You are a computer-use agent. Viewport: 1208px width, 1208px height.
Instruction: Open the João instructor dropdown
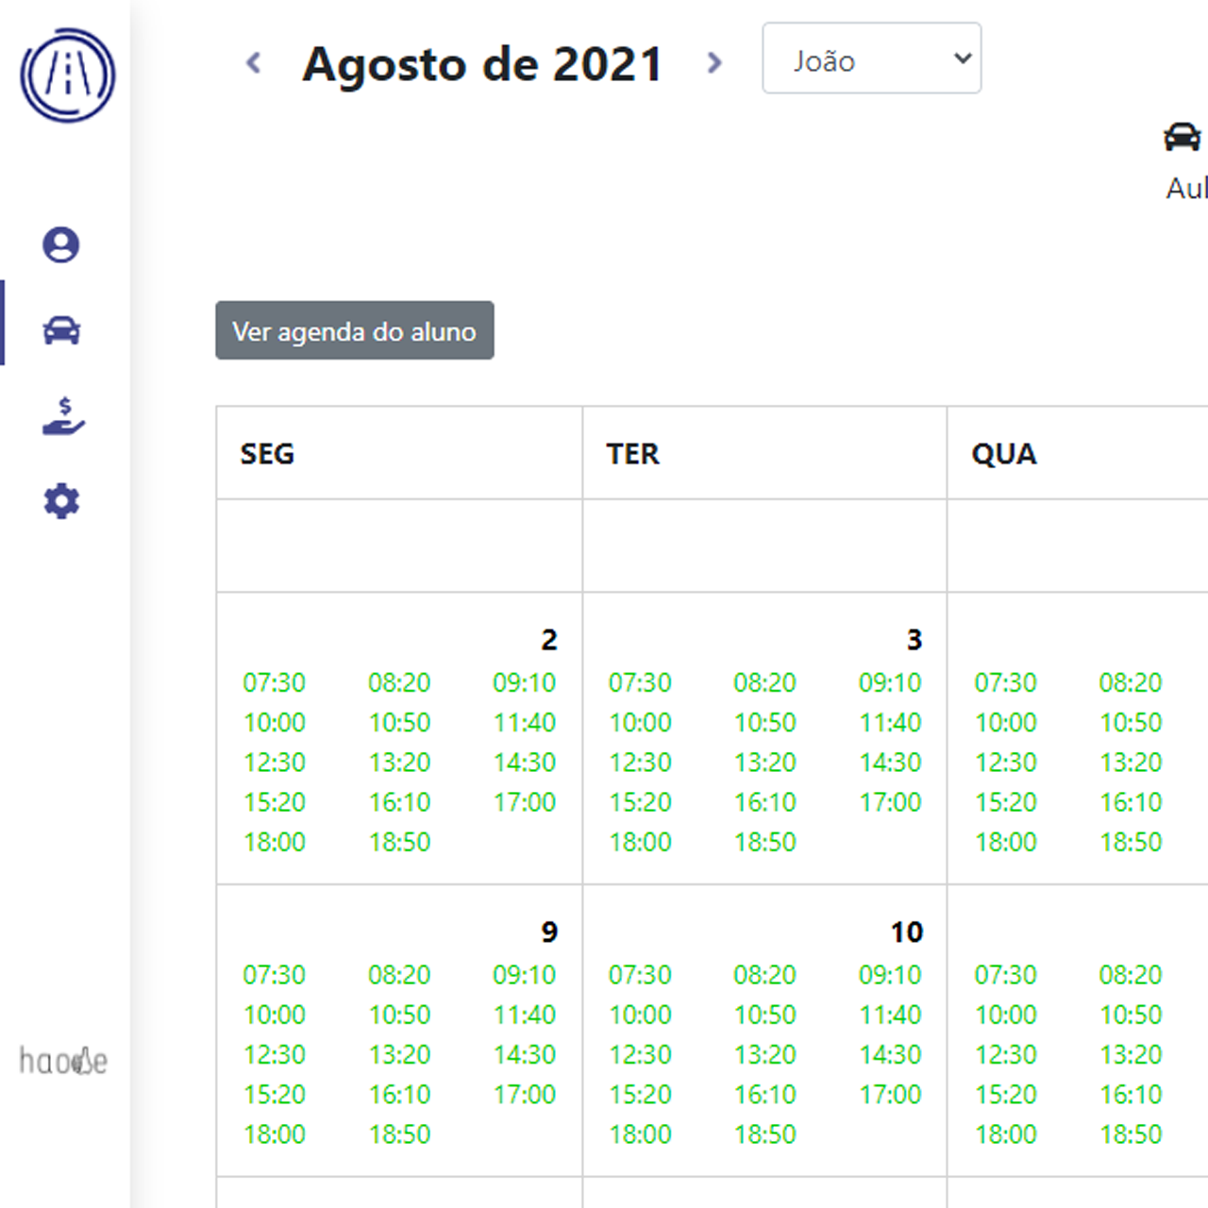point(871,59)
